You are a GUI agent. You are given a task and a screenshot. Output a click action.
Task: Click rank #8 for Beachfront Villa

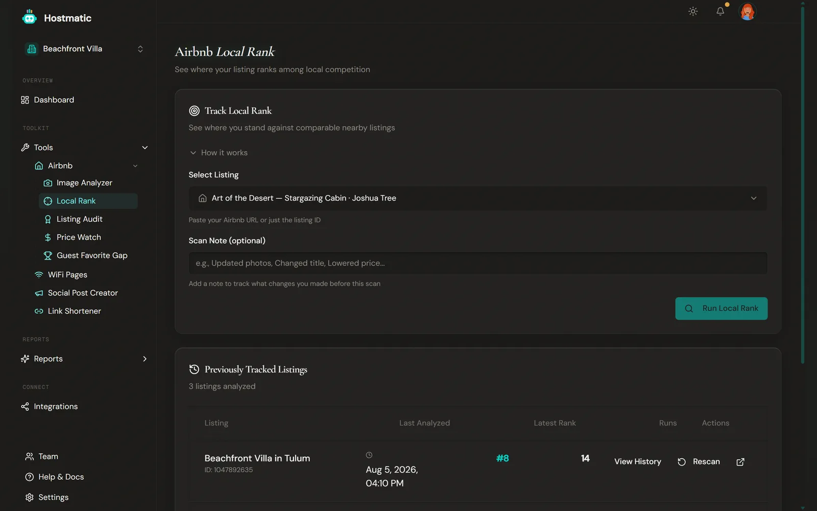point(502,458)
